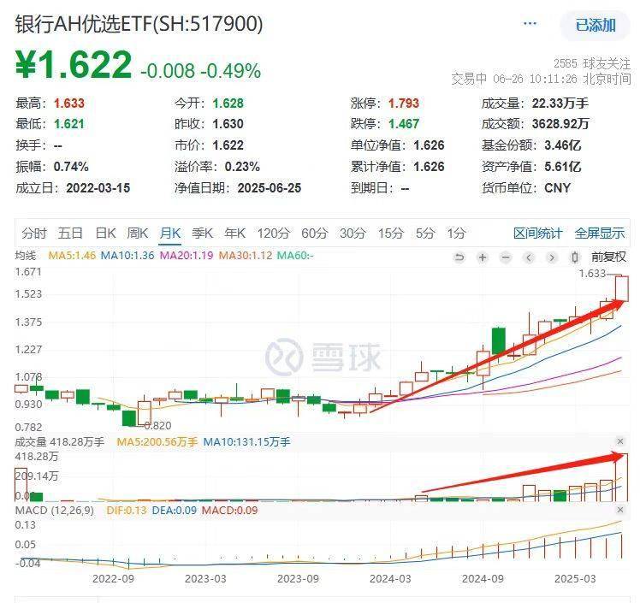Open the three-dot more options menu
Image resolution: width=640 pixels, height=603 pixels.
point(530,24)
